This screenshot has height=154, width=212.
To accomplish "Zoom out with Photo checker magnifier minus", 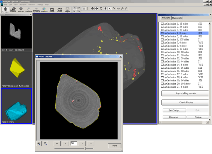I will click(45, 143).
